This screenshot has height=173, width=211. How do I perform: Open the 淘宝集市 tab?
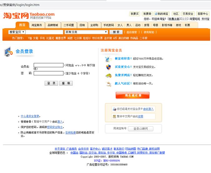click(37, 25)
